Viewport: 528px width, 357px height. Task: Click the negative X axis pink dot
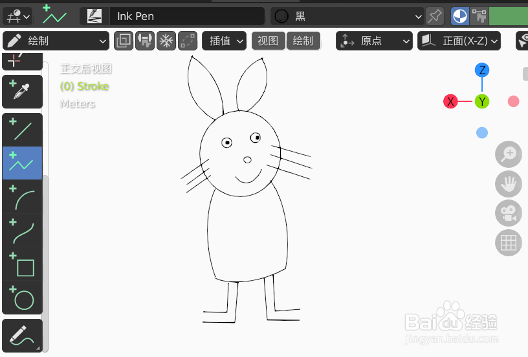pyautogui.click(x=513, y=101)
